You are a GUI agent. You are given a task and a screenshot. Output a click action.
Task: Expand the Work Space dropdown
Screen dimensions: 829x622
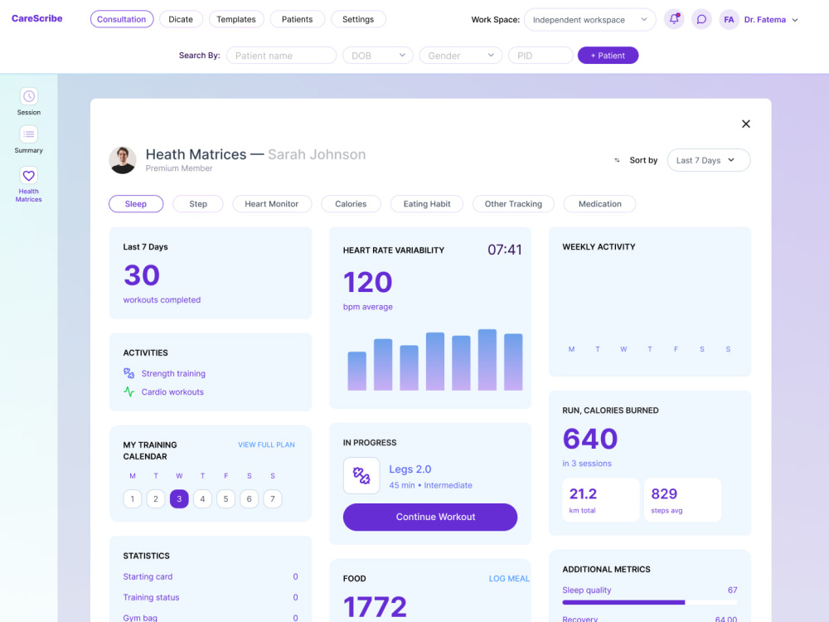tap(589, 20)
